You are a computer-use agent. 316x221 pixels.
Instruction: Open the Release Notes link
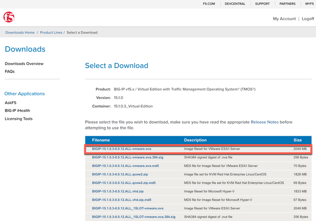point(265,122)
